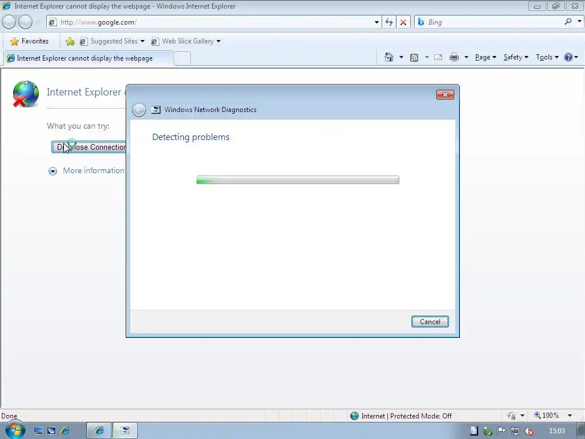
Task: Open the feeds dropdown arrow
Action: 426,57
